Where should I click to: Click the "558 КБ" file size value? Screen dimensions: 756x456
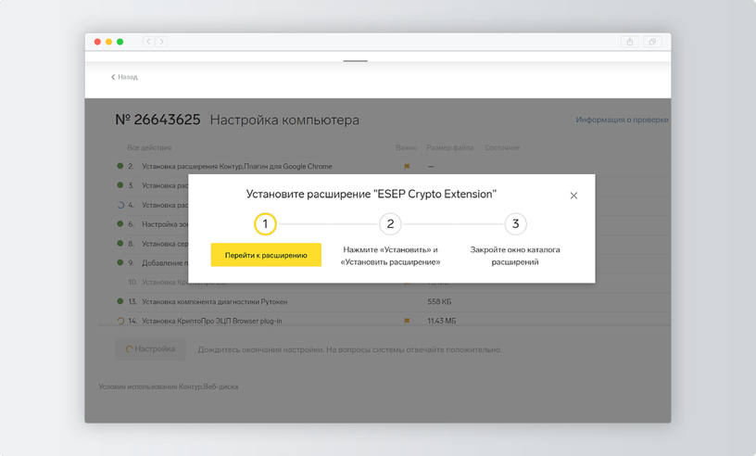pyautogui.click(x=439, y=301)
